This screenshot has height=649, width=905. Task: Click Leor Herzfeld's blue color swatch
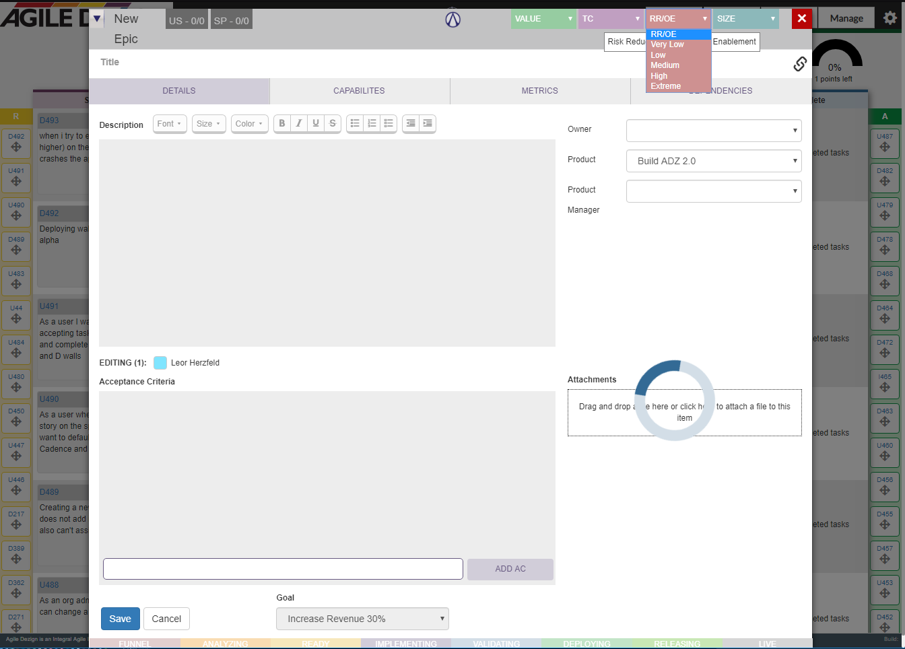pos(160,363)
